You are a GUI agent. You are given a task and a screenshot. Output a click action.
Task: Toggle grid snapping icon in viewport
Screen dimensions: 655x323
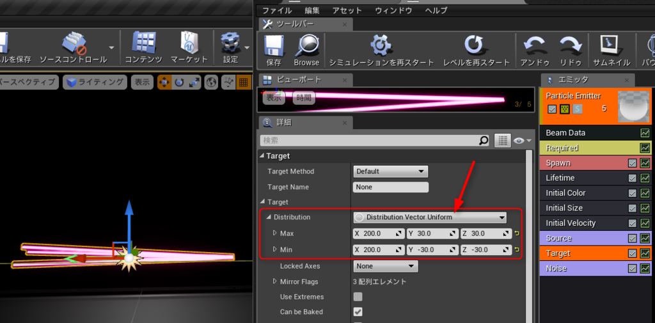[243, 83]
